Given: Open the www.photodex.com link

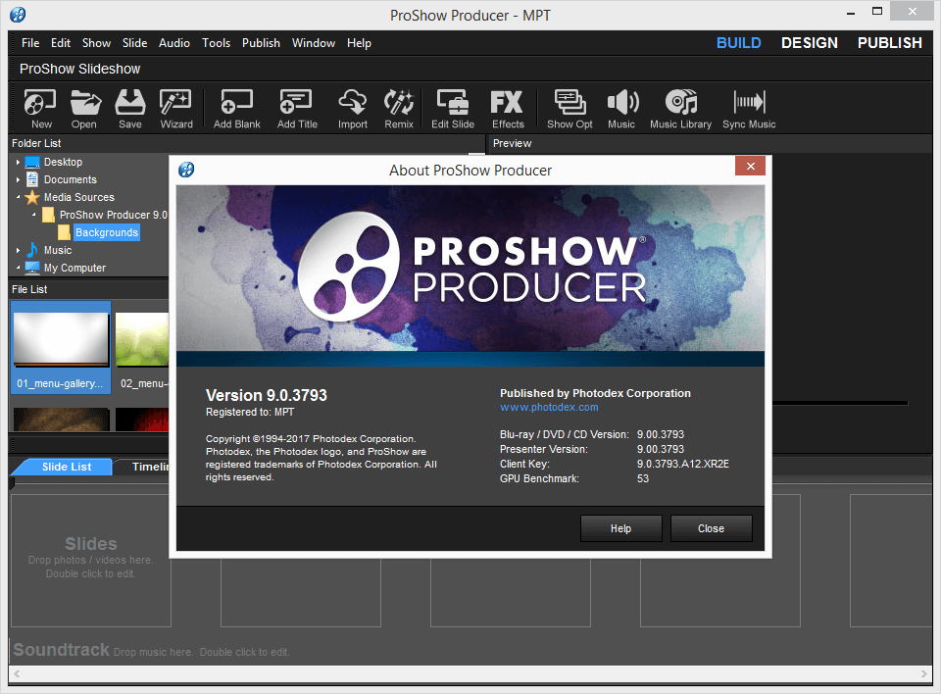Looking at the screenshot, I should click(x=549, y=407).
